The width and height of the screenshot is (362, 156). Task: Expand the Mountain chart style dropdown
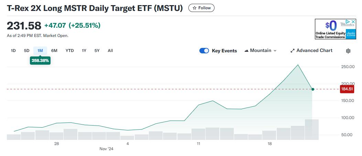[260, 51]
